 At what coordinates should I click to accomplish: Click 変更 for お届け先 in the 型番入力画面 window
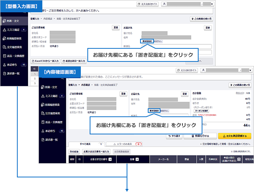tap(208, 28)
